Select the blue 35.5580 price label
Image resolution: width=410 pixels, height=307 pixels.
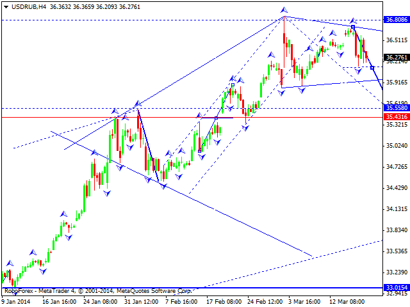point(397,108)
